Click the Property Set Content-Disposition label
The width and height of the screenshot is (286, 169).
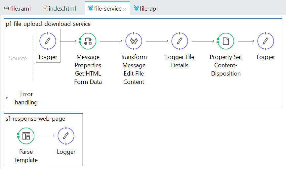(x=226, y=65)
